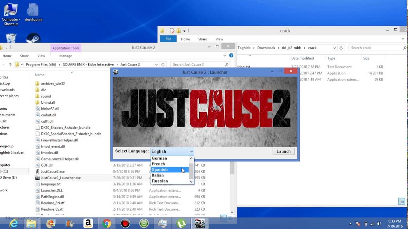Click language list scrollbar down arrow

[x=191, y=182]
